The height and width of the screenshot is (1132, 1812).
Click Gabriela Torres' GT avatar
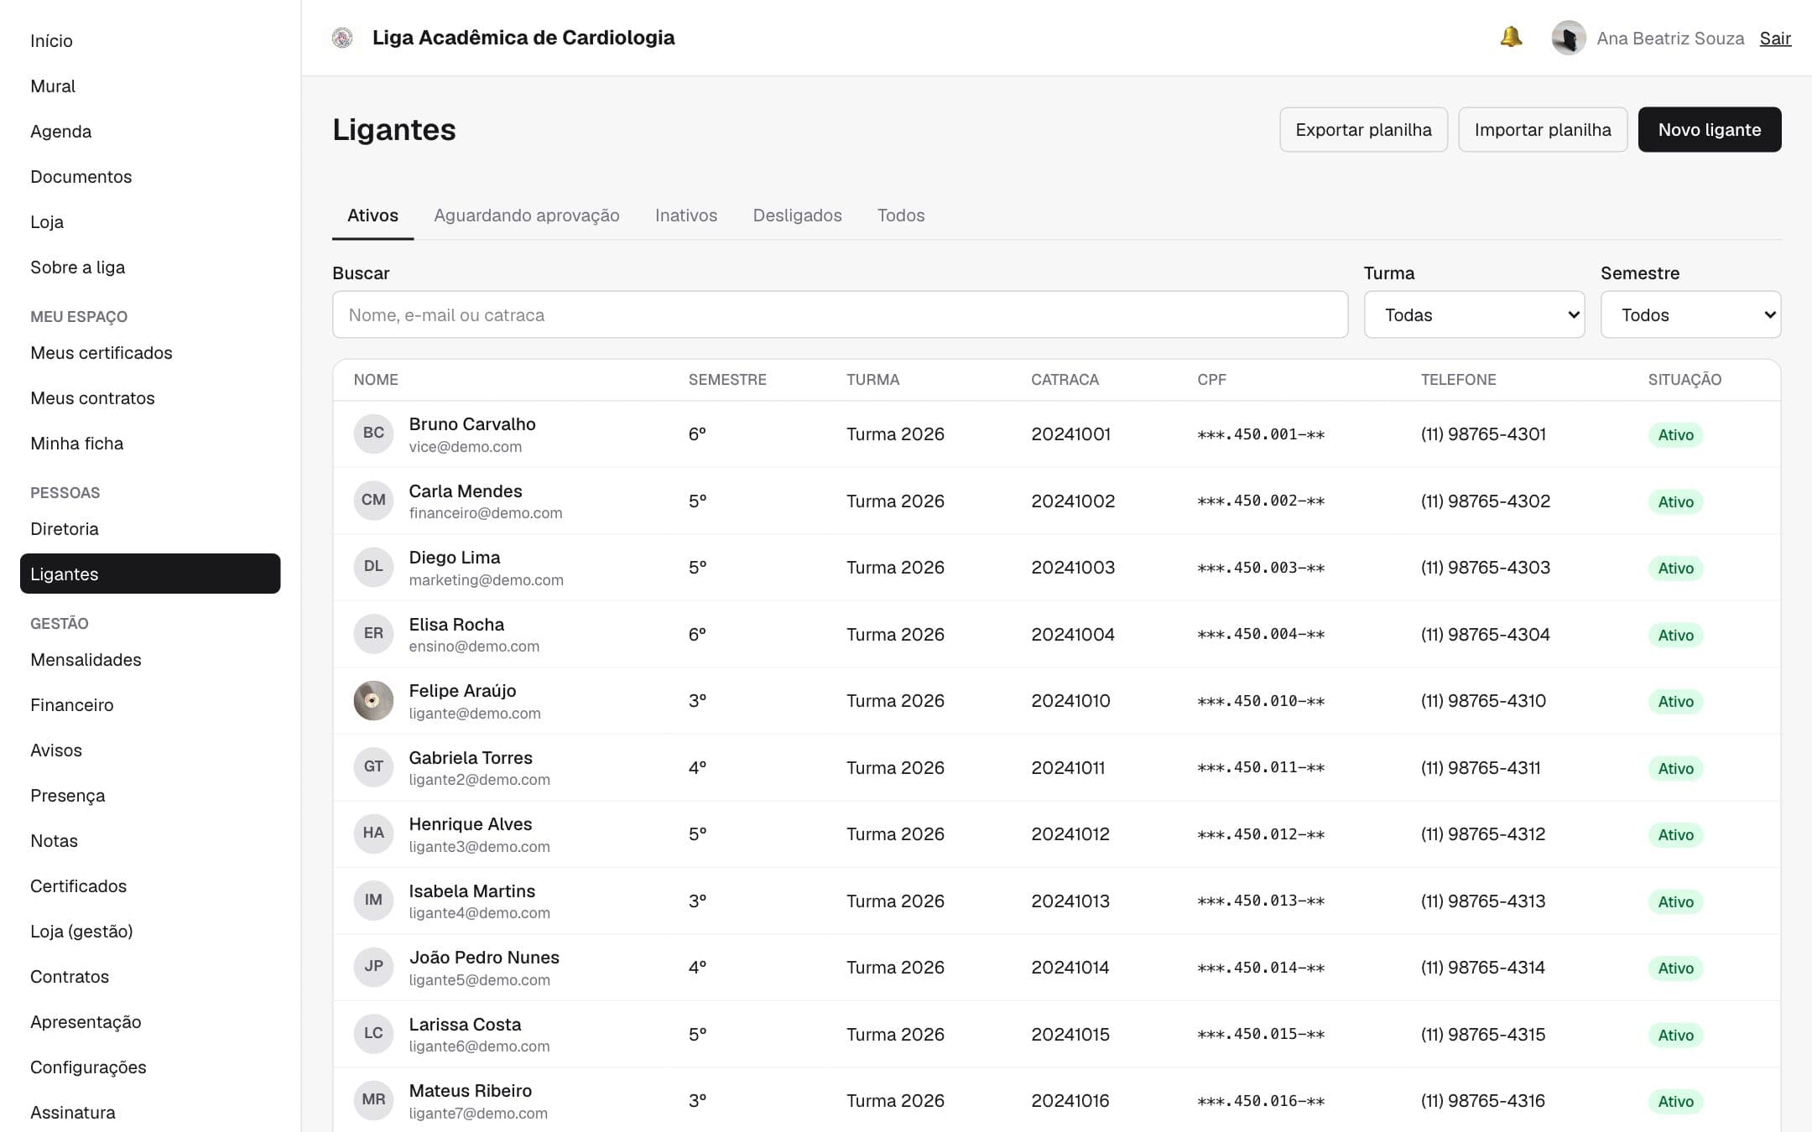coord(373,767)
